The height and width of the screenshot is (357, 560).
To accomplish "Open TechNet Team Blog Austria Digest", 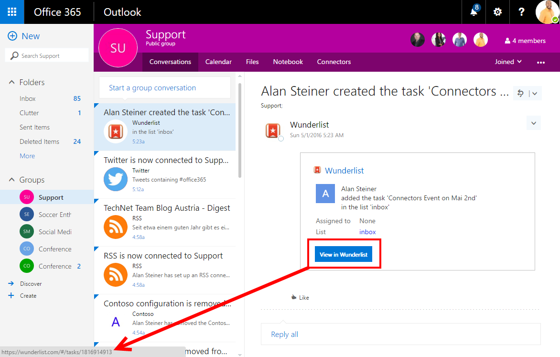I will [x=165, y=222].
